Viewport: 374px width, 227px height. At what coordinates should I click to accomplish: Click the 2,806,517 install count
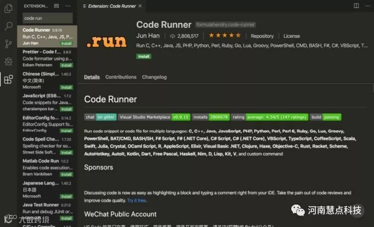click(188, 36)
